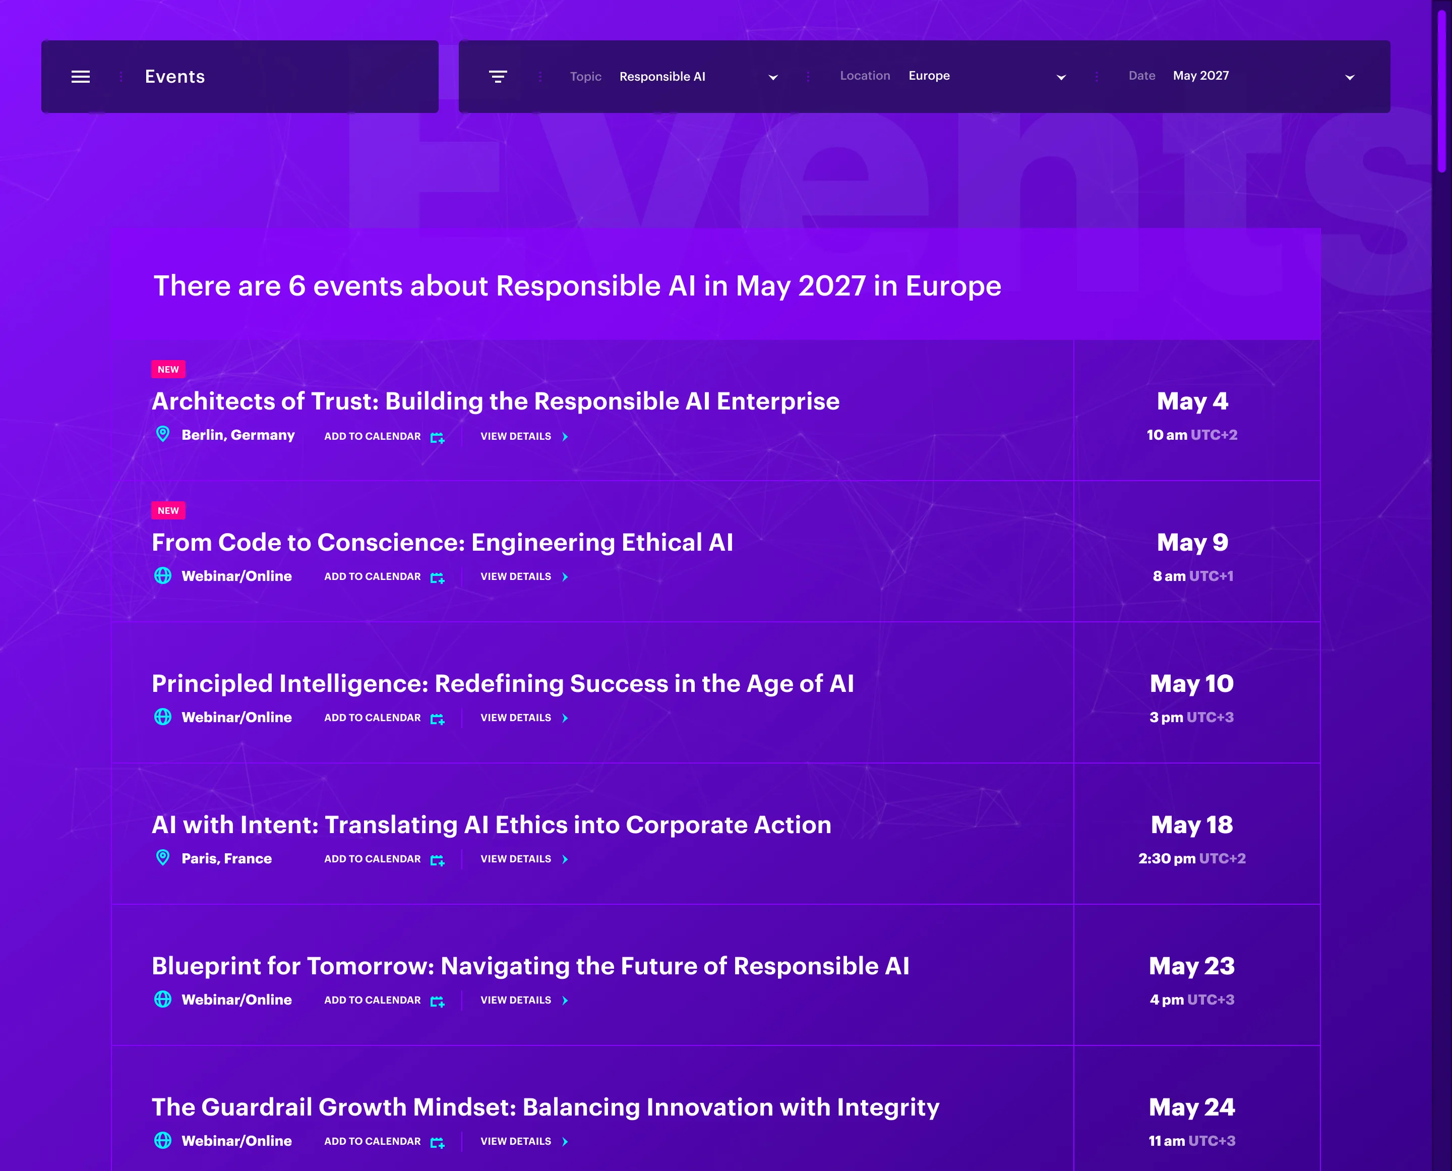Click the location pin icon beside Paris, France

[x=162, y=857]
